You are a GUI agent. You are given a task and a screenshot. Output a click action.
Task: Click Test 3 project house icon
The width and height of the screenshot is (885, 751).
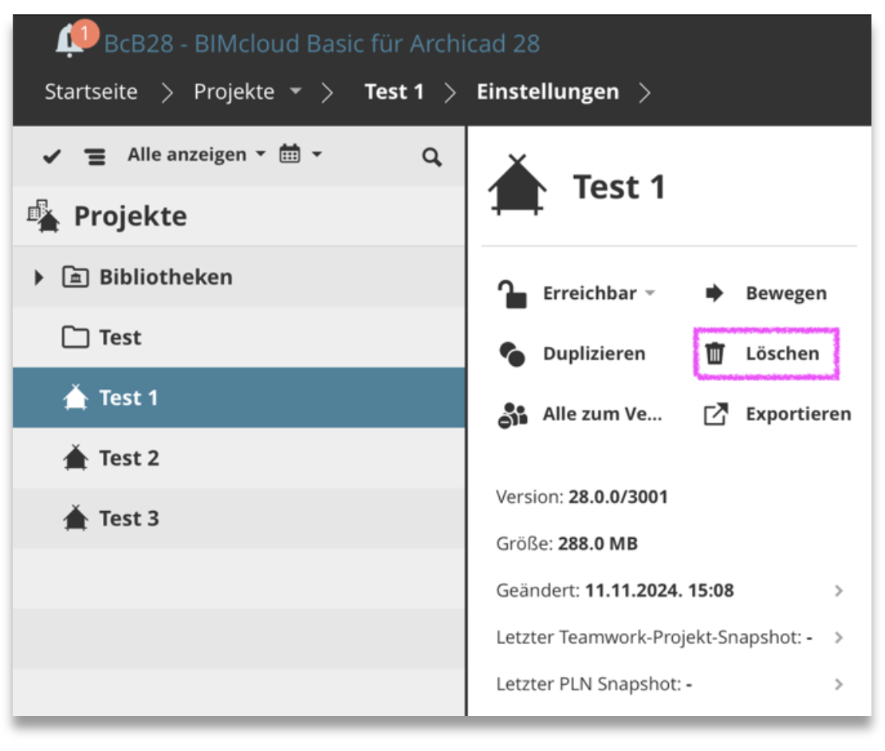point(75,518)
